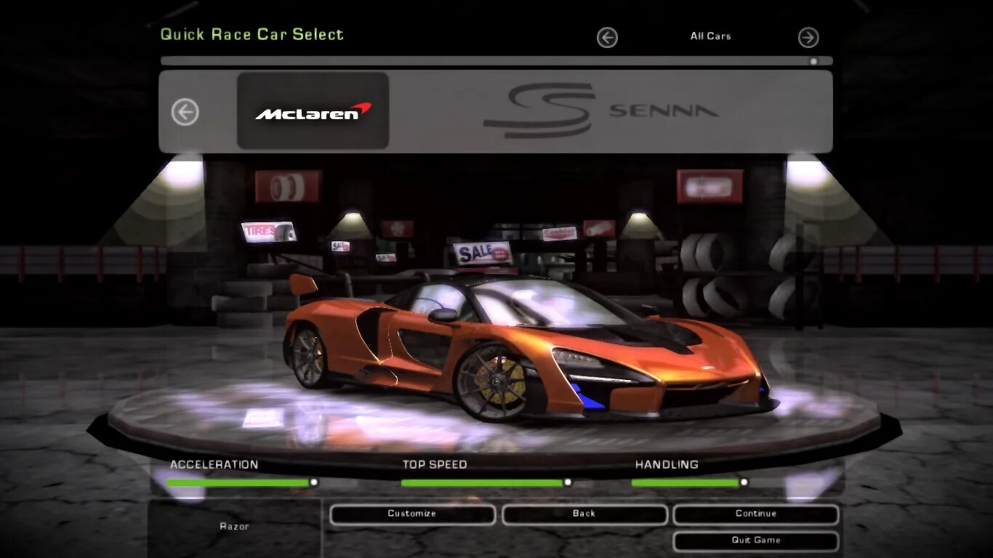
Task: Click the car list scrollbar thumb
Action: [813, 62]
